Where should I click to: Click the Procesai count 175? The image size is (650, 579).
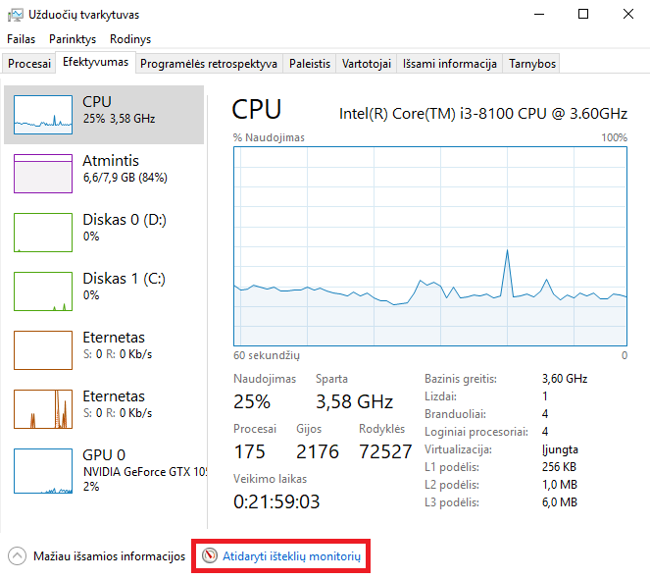tap(249, 451)
